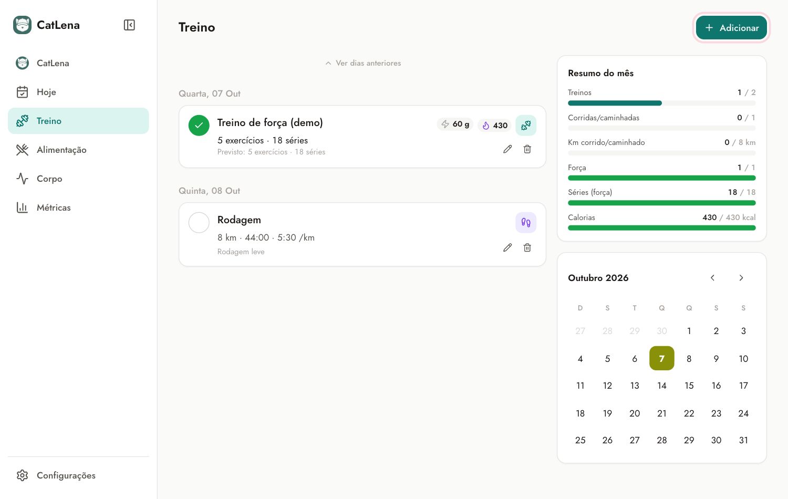Viewport: 788px width, 499px height.
Task: Click the CatLena cat logo at top
Action: tap(22, 25)
